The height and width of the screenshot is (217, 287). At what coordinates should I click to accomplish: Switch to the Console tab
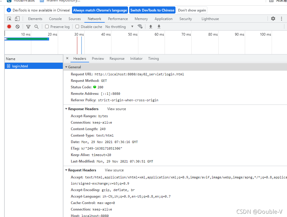click(x=55, y=19)
